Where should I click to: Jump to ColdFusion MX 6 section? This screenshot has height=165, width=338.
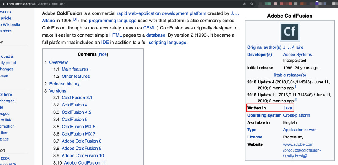pos(78,127)
